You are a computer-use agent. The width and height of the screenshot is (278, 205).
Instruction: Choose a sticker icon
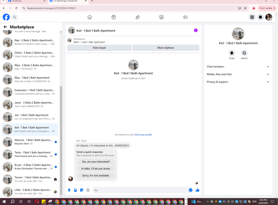pos(82,190)
